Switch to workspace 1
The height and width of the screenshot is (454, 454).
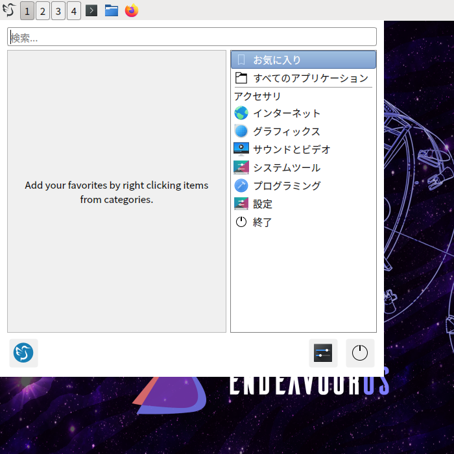27,11
